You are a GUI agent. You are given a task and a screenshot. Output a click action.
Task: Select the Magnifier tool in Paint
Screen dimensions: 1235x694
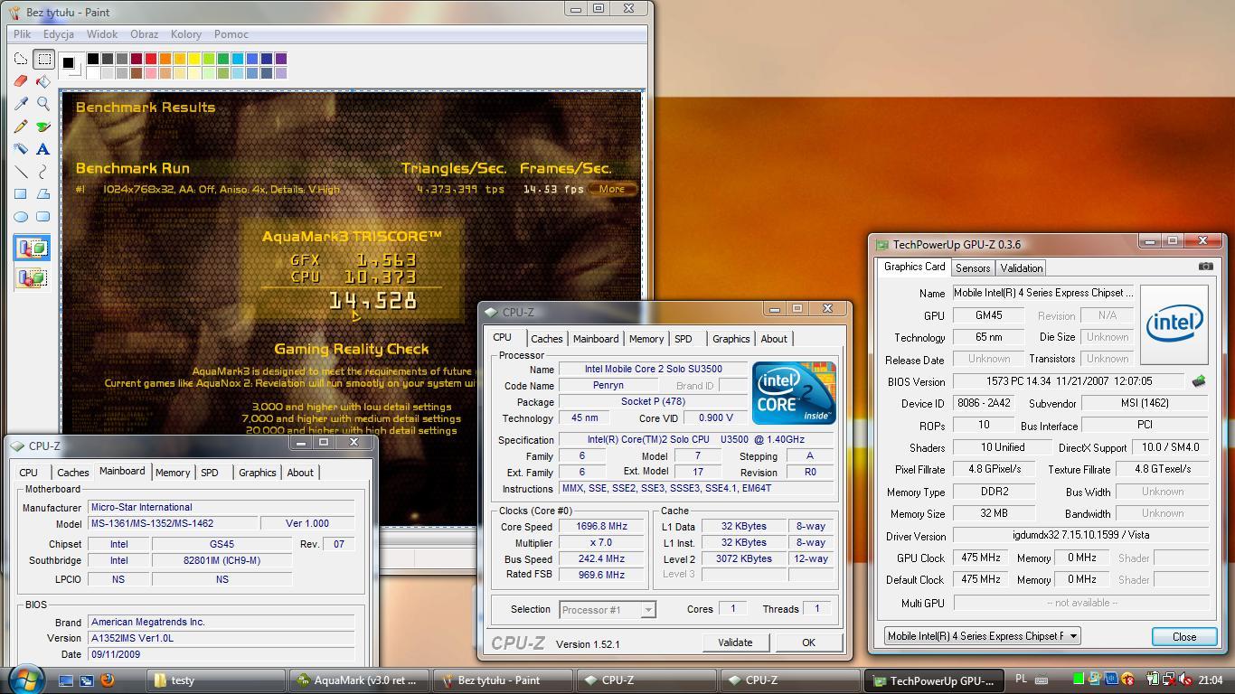coord(43,104)
